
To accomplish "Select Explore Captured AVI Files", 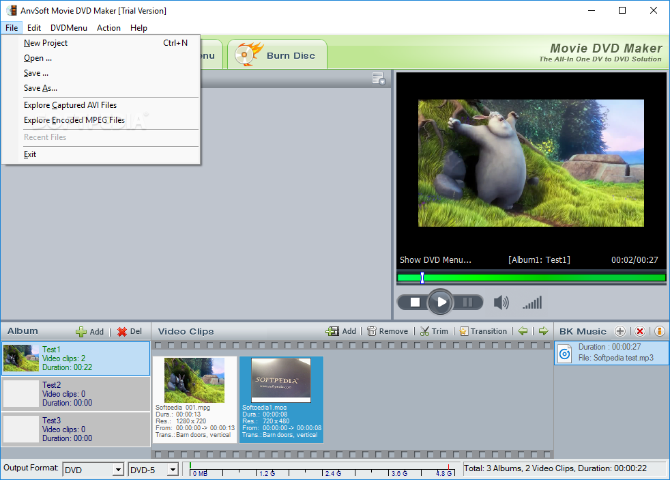I will click(x=101, y=104).
